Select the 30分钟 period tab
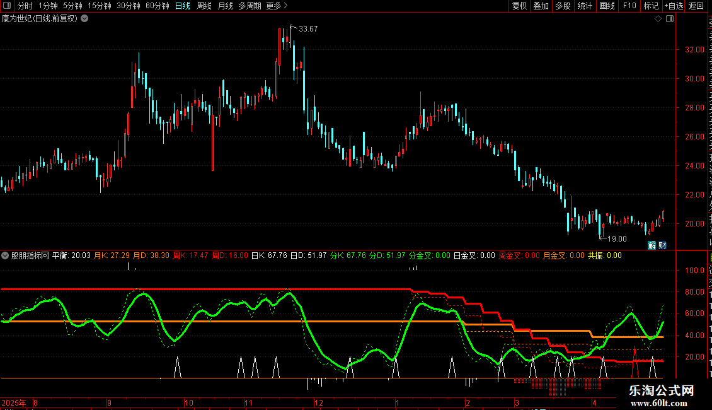 pyautogui.click(x=129, y=6)
